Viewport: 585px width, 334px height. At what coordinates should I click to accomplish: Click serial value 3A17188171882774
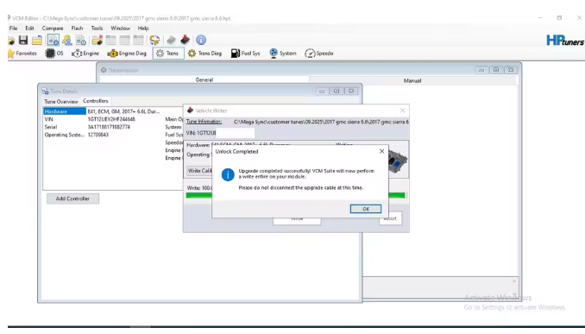tap(109, 127)
